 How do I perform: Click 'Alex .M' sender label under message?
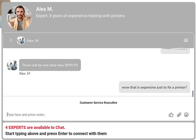25,74
